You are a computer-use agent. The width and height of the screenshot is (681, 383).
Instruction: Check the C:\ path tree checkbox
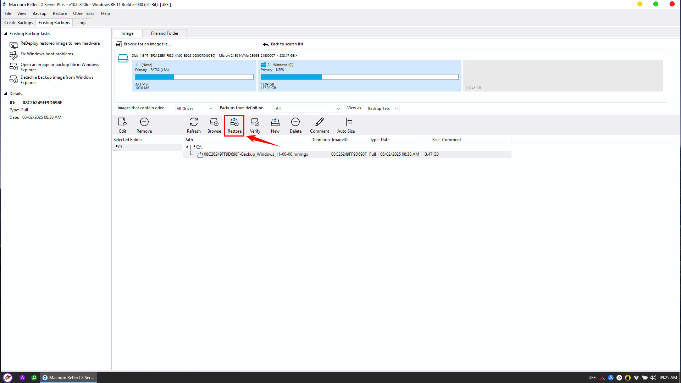(x=192, y=148)
